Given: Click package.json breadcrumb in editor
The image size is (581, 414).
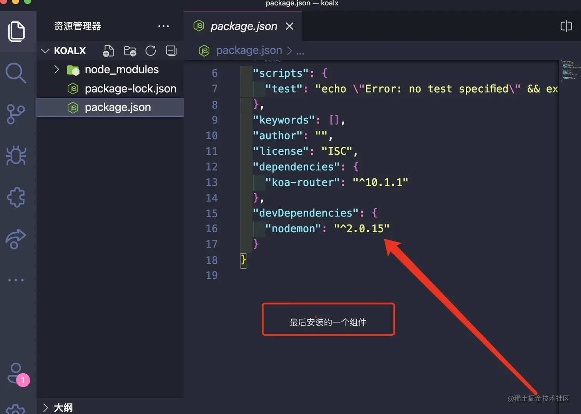Looking at the screenshot, I should (x=249, y=50).
